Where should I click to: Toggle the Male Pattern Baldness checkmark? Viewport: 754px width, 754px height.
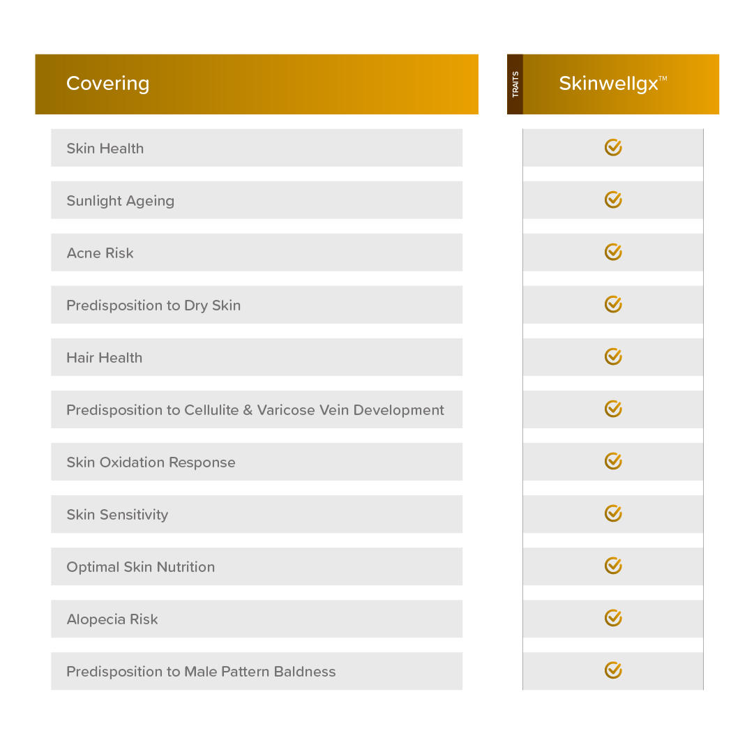tap(613, 670)
